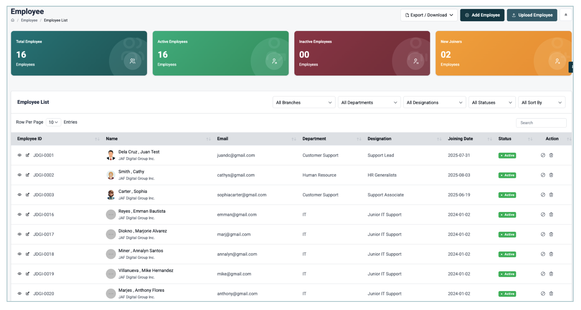The width and height of the screenshot is (581, 310).
Task: Open the All Branches dropdown
Action: (x=304, y=103)
